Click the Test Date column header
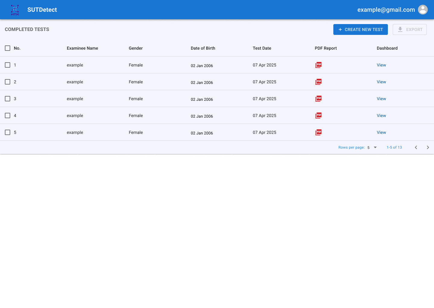 (x=262, y=48)
